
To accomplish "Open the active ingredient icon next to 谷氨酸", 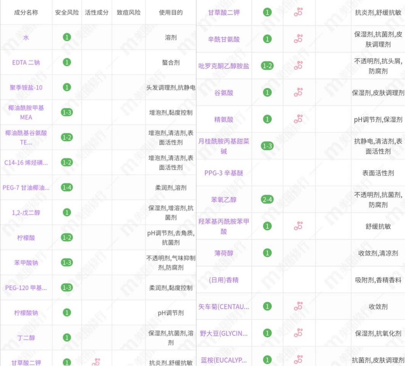I will click(298, 92).
